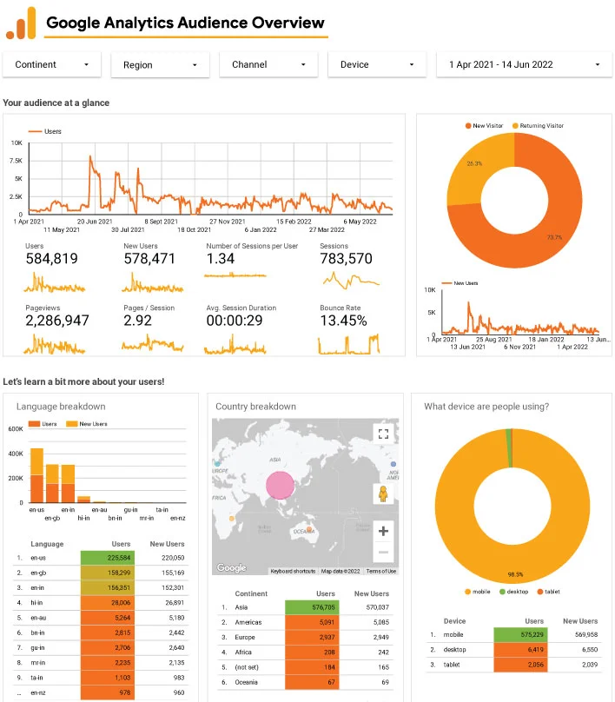Open the map Terms of Use link
Viewport: 615px width, 702px height.
380,571
